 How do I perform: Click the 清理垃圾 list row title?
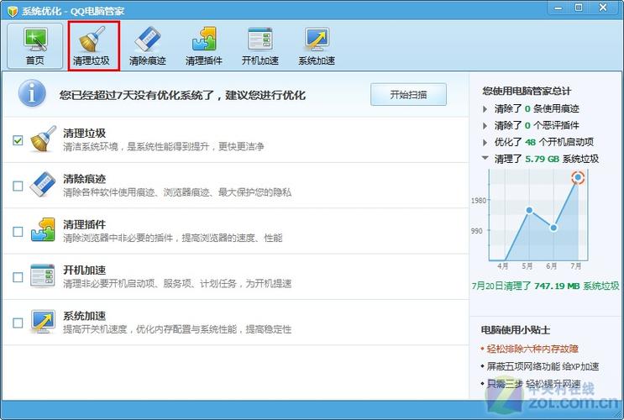click(x=84, y=133)
